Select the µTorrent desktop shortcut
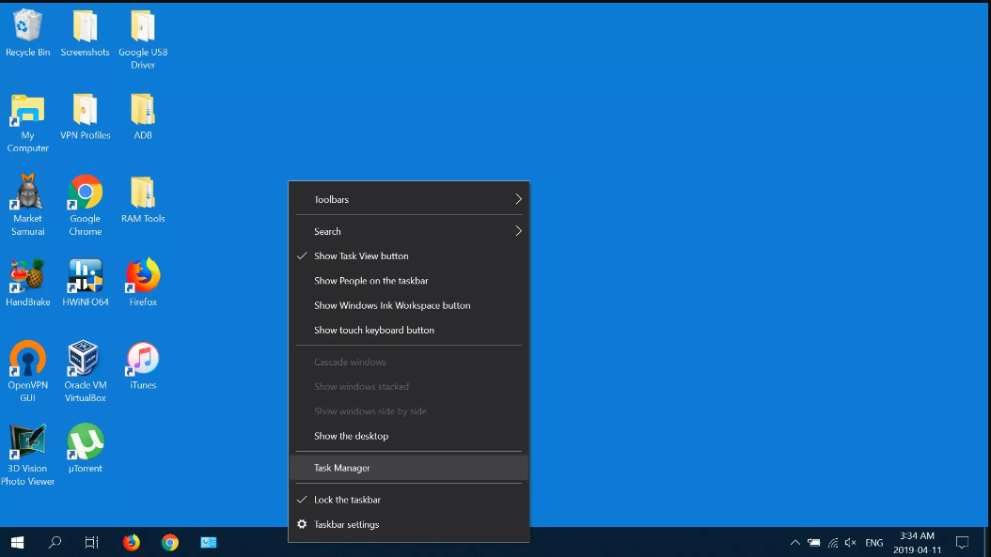The image size is (991, 557). click(x=85, y=449)
